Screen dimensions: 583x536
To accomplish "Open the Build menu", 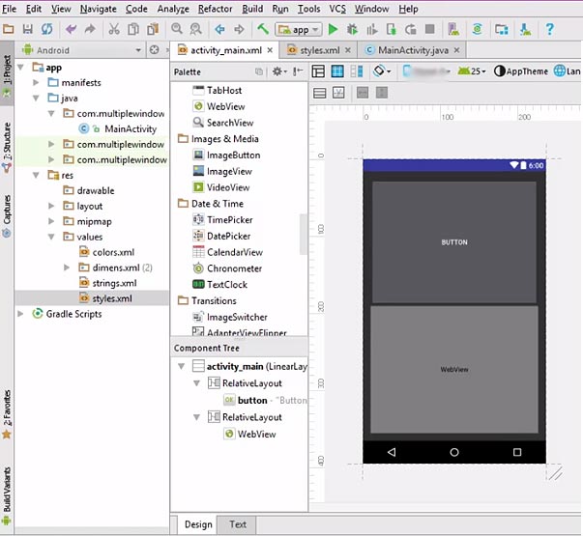I will [x=252, y=9].
